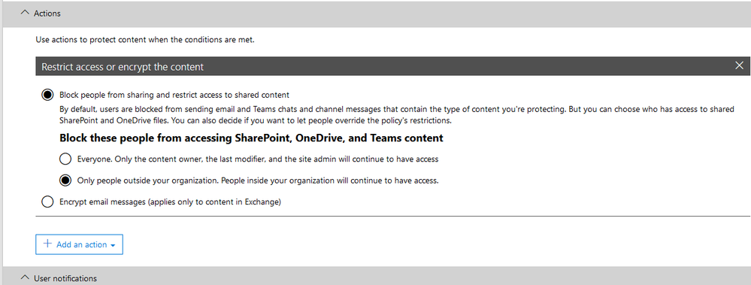Close the Restrict access or encrypt panel

(739, 66)
